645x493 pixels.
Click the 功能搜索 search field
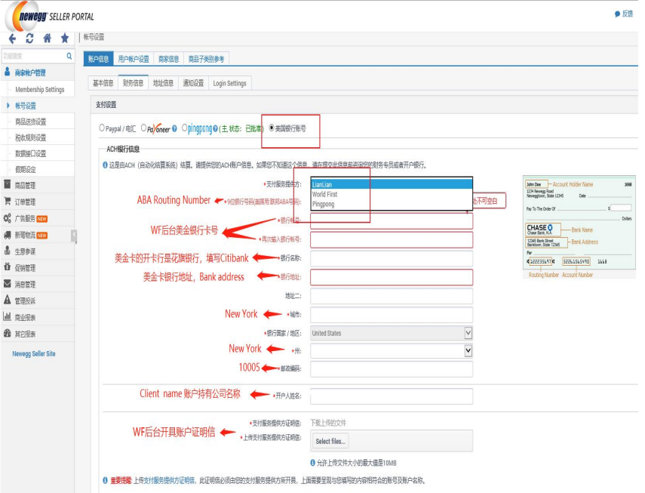coord(33,56)
